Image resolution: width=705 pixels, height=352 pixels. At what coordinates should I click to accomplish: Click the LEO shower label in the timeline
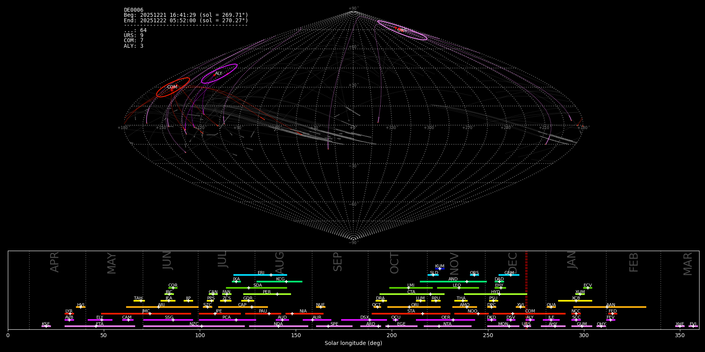click(457, 286)
